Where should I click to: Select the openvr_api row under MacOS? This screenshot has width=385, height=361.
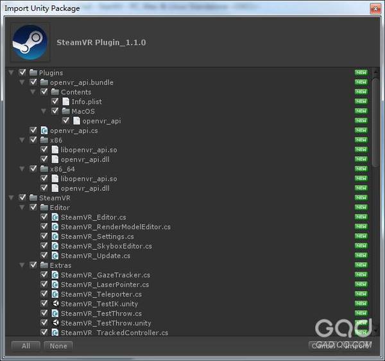click(x=189, y=121)
